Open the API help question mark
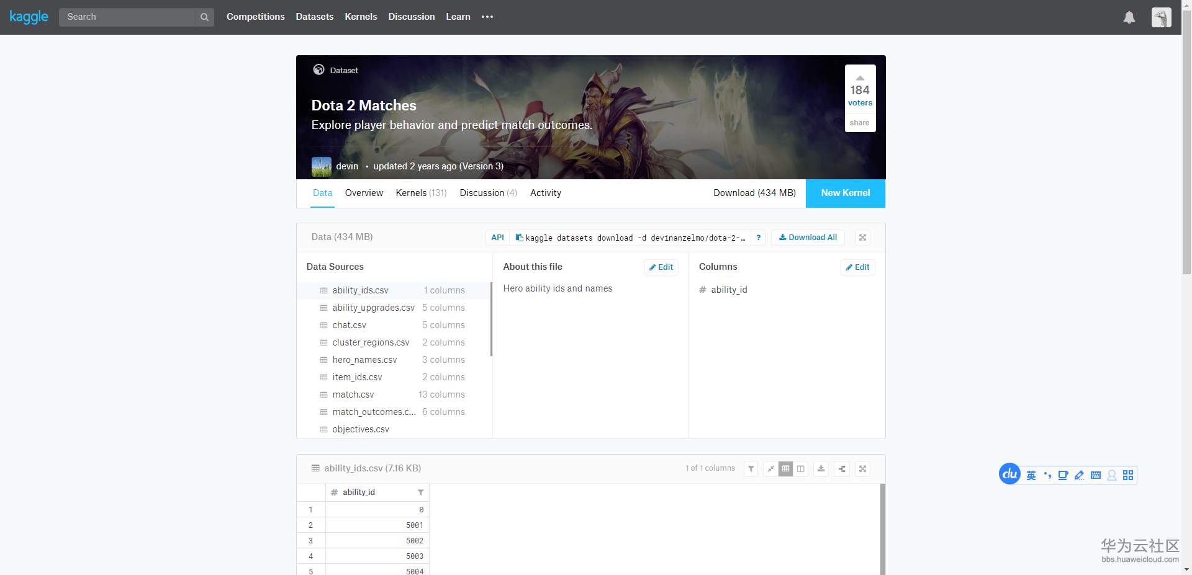This screenshot has height=575, width=1192. click(758, 238)
